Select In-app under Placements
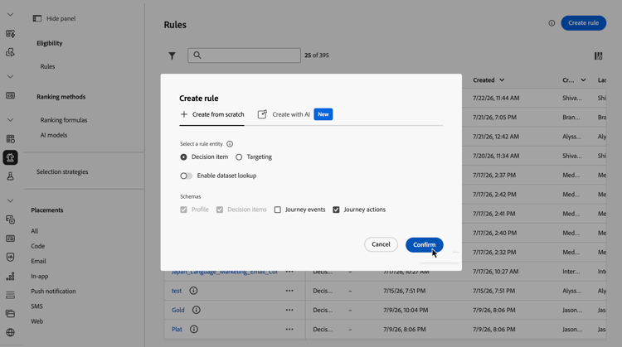The image size is (622, 347). (x=40, y=276)
